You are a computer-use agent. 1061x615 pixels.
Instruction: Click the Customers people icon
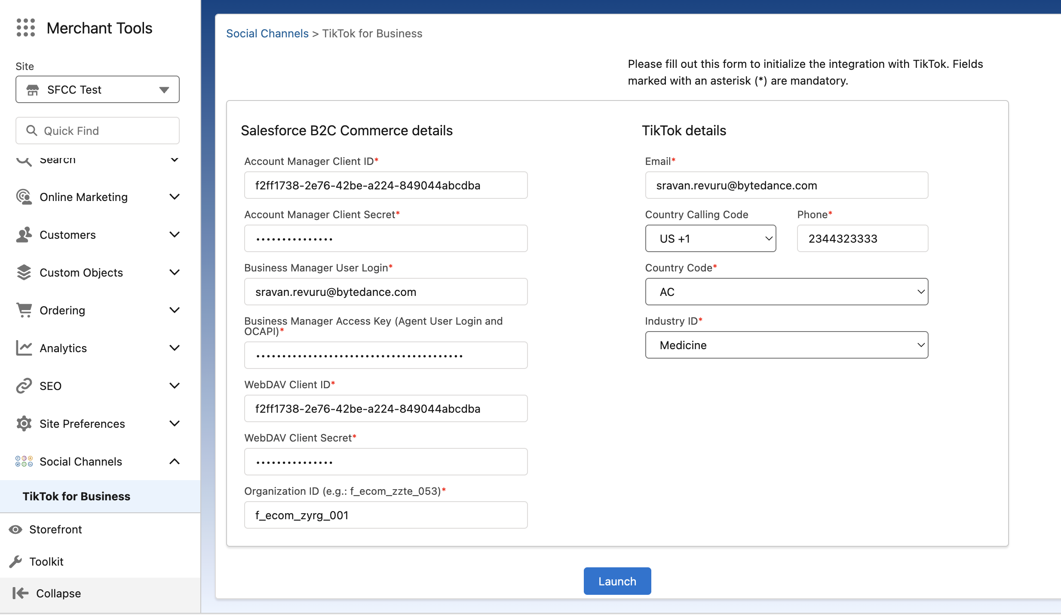(24, 234)
